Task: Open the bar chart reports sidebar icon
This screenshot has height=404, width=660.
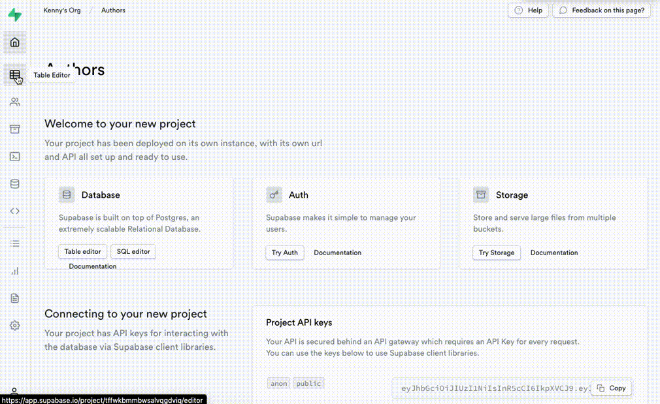Action: [15, 271]
